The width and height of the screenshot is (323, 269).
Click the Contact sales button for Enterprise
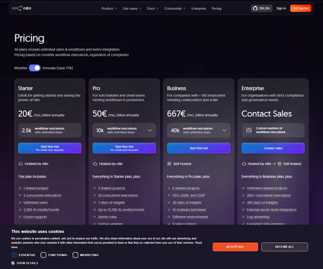[273, 148]
